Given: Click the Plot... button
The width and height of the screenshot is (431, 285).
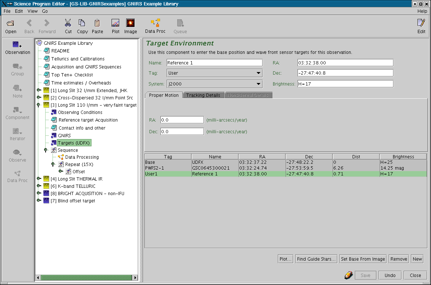Looking at the screenshot, I should click(x=285, y=259).
